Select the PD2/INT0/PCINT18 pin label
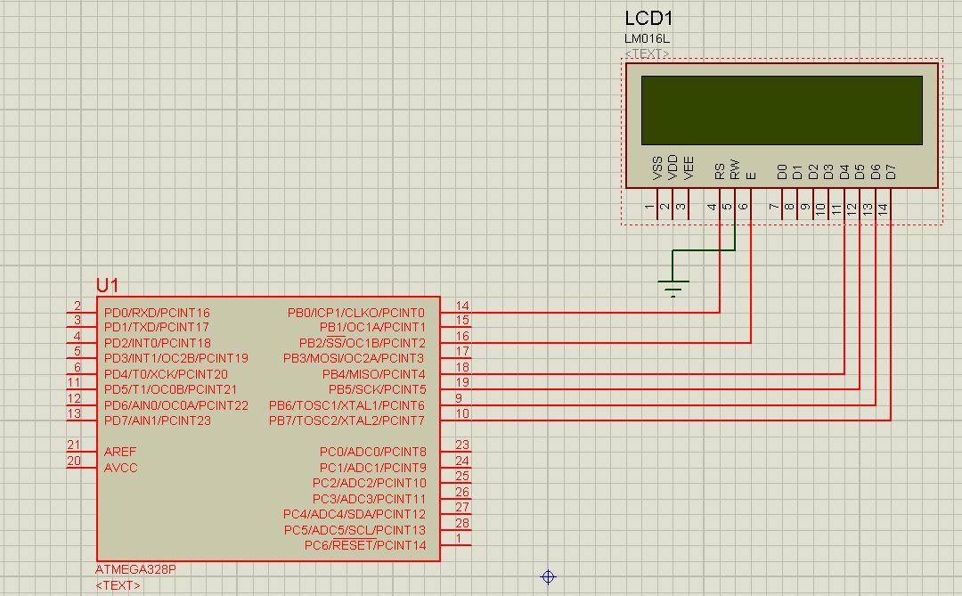Screen dimensions: 962x596 pyautogui.click(x=158, y=343)
